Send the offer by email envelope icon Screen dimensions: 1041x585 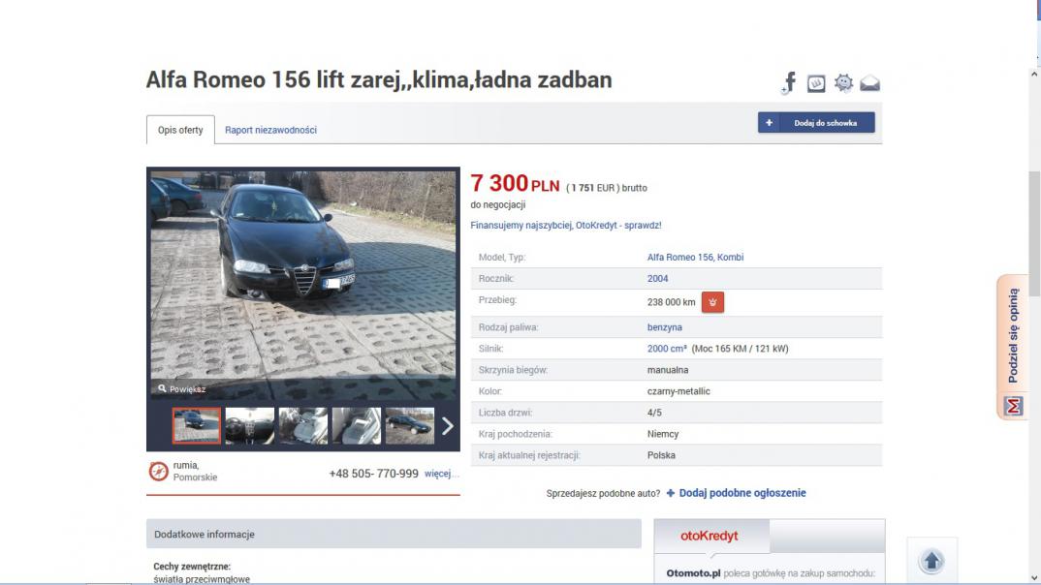point(869,83)
